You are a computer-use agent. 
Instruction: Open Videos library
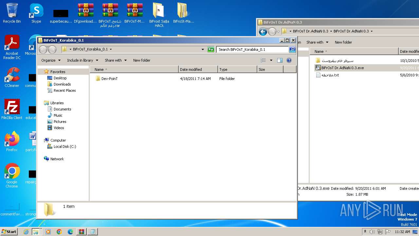point(59,128)
